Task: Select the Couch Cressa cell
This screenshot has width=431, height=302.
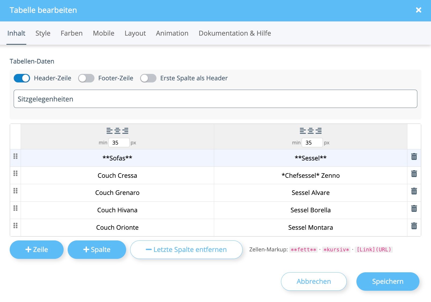Action: tap(117, 175)
